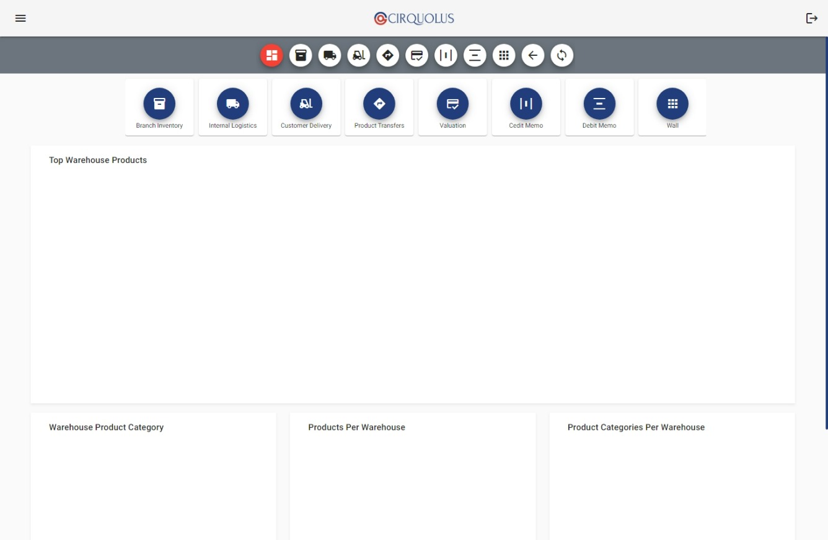Click the Cirquolus logo

click(414, 19)
